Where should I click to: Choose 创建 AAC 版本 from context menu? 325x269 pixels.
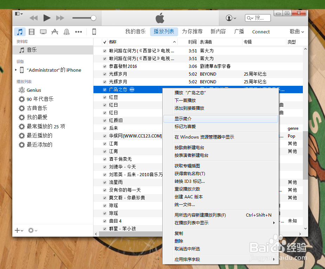pyautogui.click(x=221, y=197)
